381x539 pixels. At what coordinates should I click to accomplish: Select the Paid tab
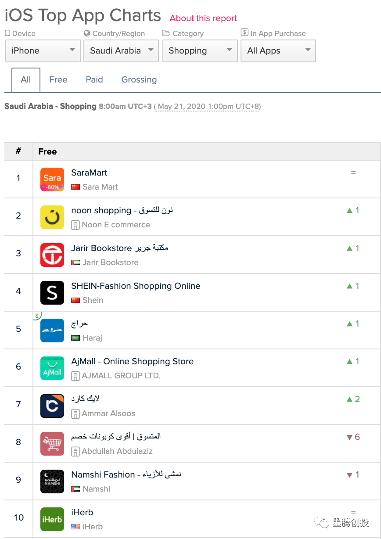94,79
